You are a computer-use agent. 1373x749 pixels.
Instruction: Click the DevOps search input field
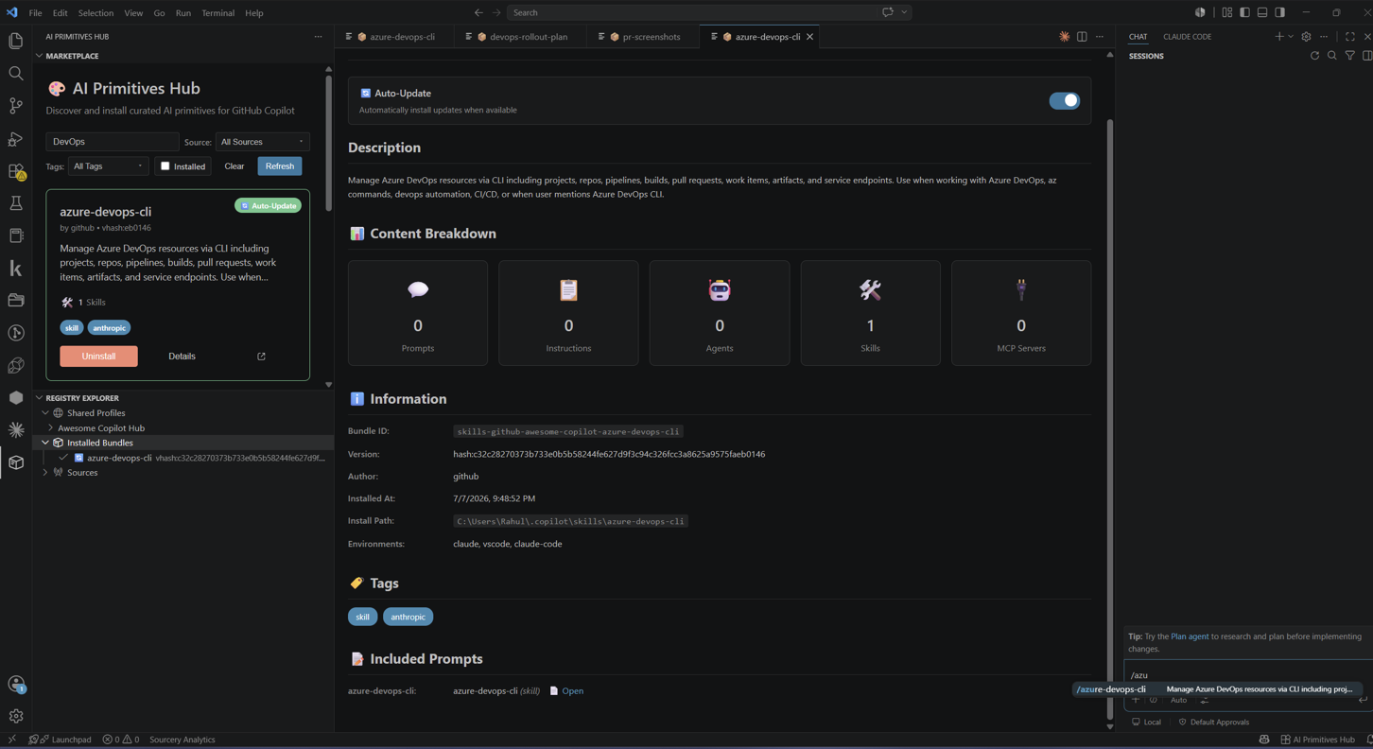point(112,142)
